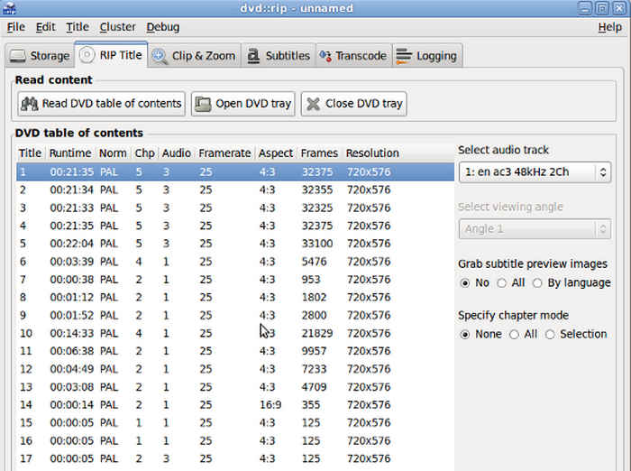
Task: Set subtitle preview grab to All
Action: (x=514, y=282)
